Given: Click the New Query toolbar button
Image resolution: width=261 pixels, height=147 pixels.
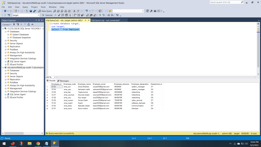Looking at the screenshot, I should coord(45,11).
